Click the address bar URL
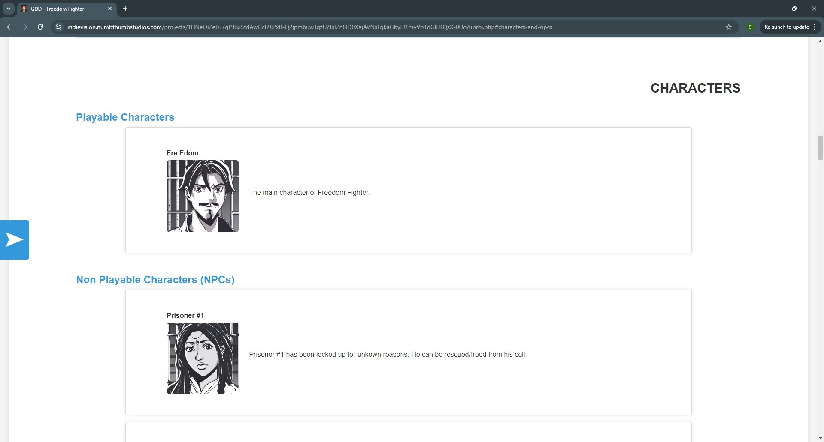Screen dimensions: 824x442 pos(309,27)
